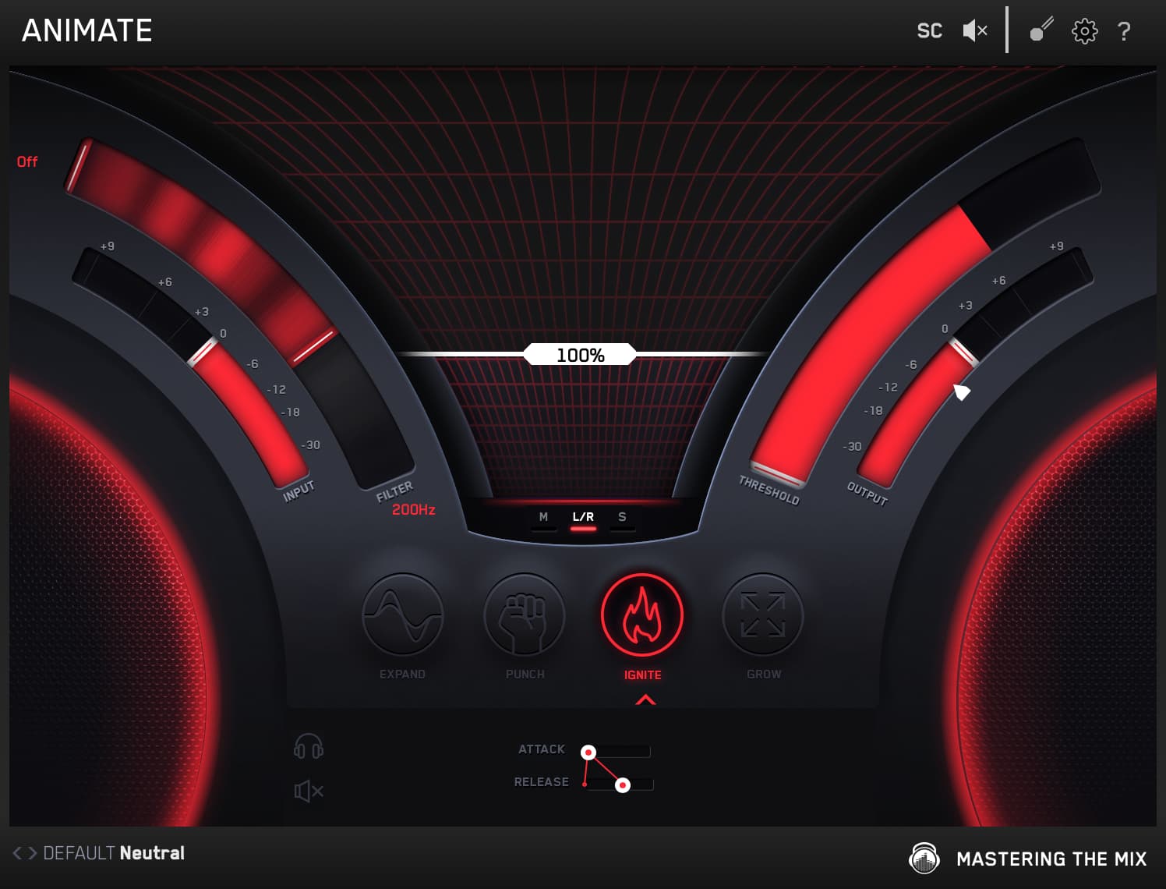Click the Input gain meter handle
This screenshot has height=889, width=1166.
click(203, 352)
